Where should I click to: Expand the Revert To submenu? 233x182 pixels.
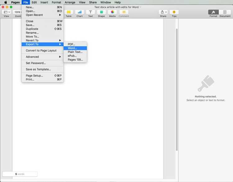[43, 40]
